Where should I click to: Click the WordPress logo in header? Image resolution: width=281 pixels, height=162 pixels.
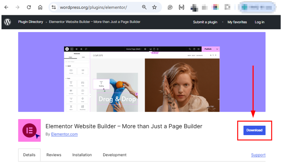coord(7,22)
